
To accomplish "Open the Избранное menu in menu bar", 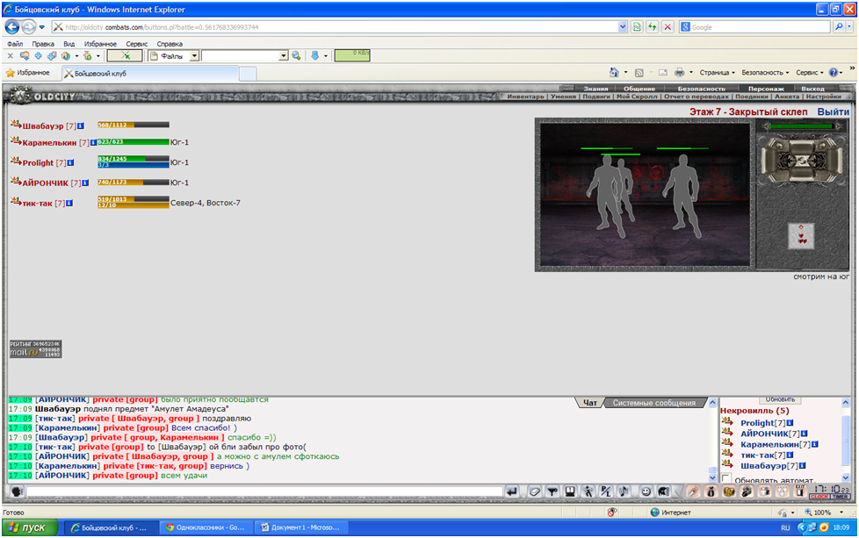I will point(100,44).
